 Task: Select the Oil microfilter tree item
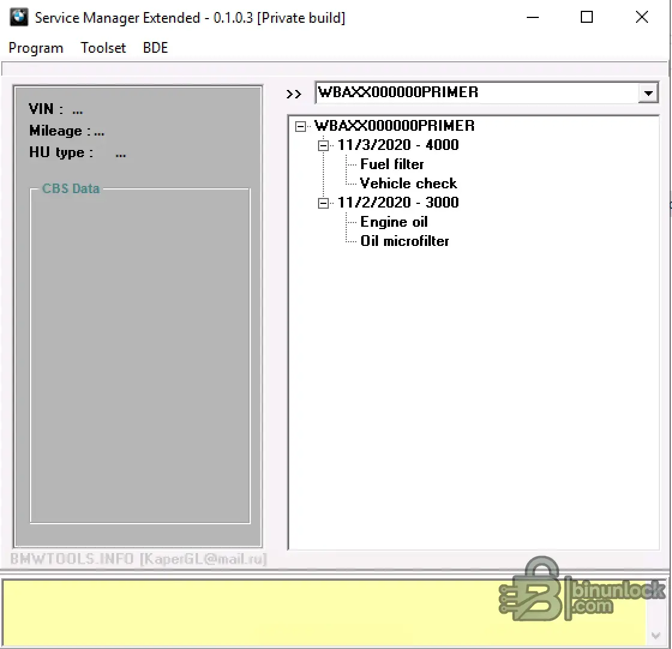[404, 241]
